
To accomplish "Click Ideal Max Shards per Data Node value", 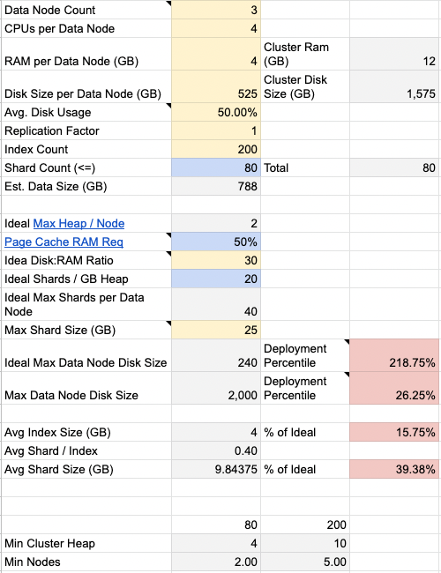I will (x=216, y=304).
